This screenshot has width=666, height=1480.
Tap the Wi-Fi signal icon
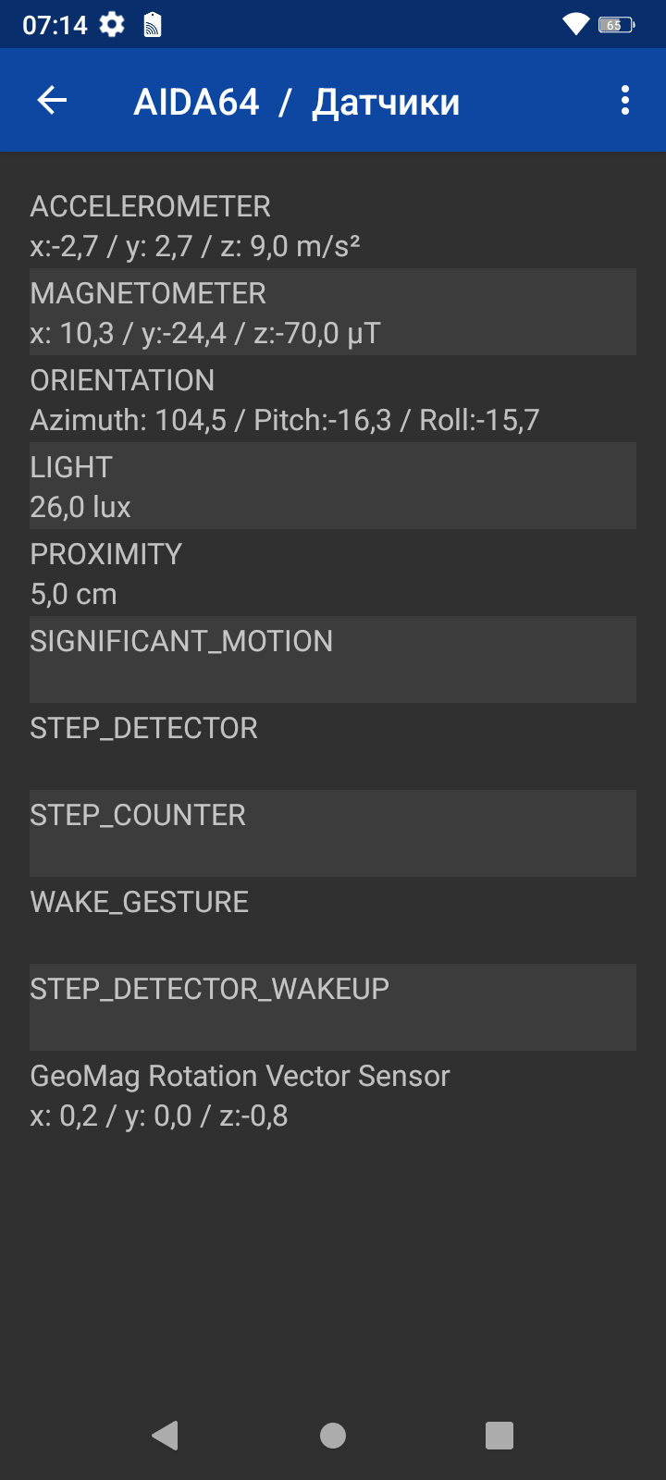[x=575, y=25]
